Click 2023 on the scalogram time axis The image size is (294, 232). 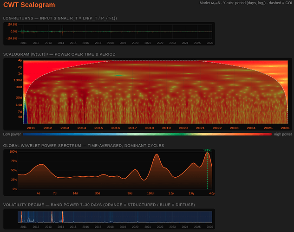click(x=234, y=128)
